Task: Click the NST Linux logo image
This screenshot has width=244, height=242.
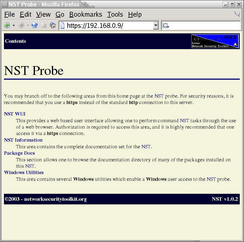Action: tap(215, 41)
